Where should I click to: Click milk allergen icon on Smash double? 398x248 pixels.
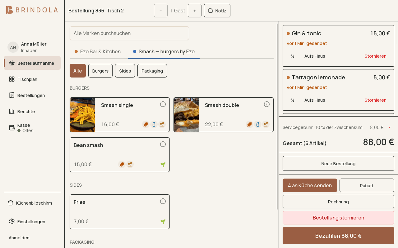point(258,124)
